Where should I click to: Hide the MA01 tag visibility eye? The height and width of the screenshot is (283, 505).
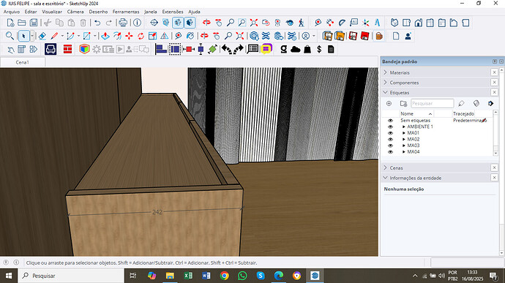click(x=390, y=133)
